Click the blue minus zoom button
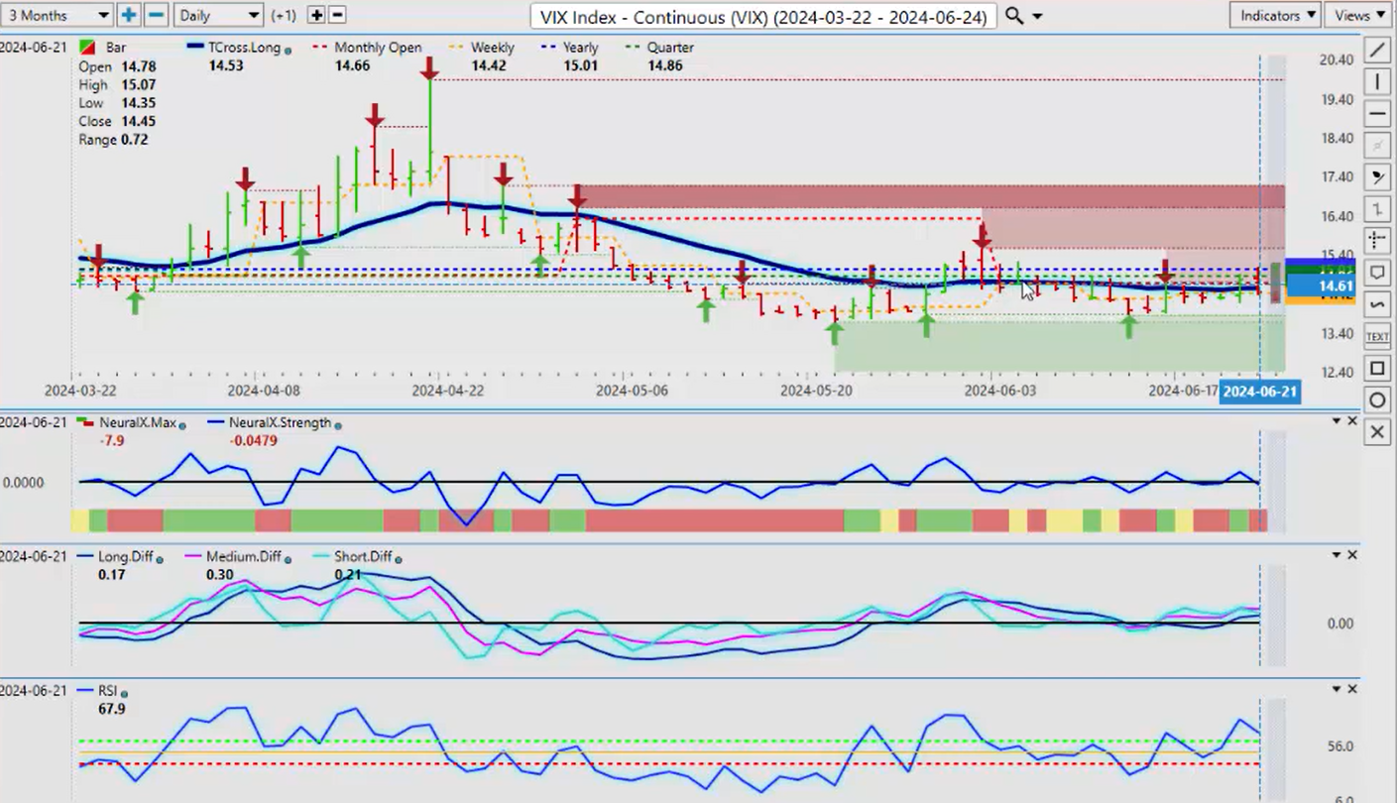Viewport: 1397px width, 803px height. tap(157, 15)
